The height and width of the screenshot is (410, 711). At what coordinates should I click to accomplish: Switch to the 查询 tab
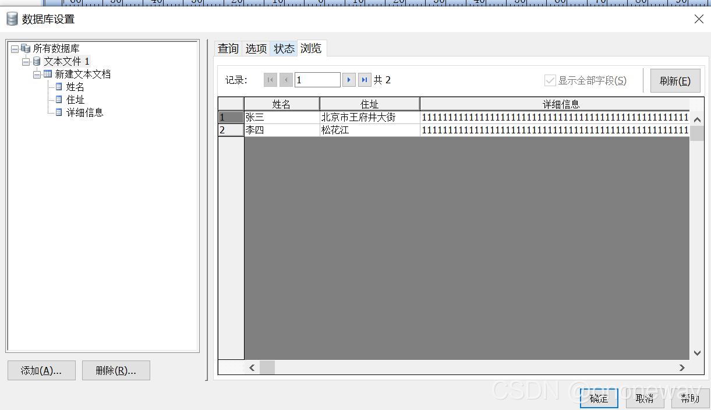tap(228, 49)
